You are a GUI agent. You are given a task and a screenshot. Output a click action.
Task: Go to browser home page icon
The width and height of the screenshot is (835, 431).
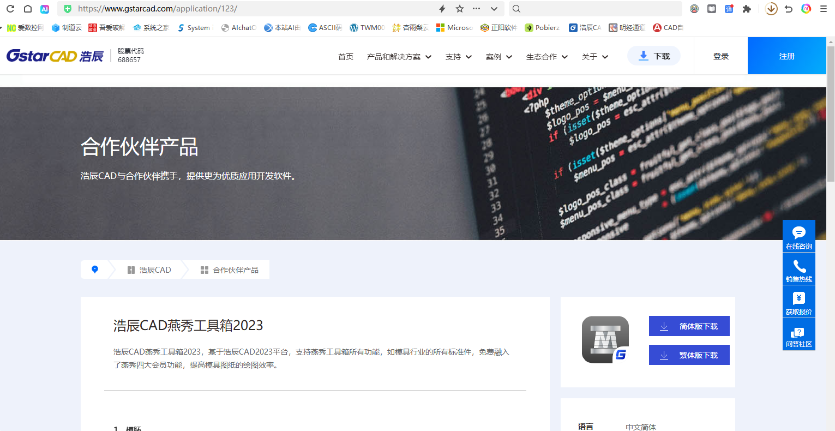[x=27, y=9]
